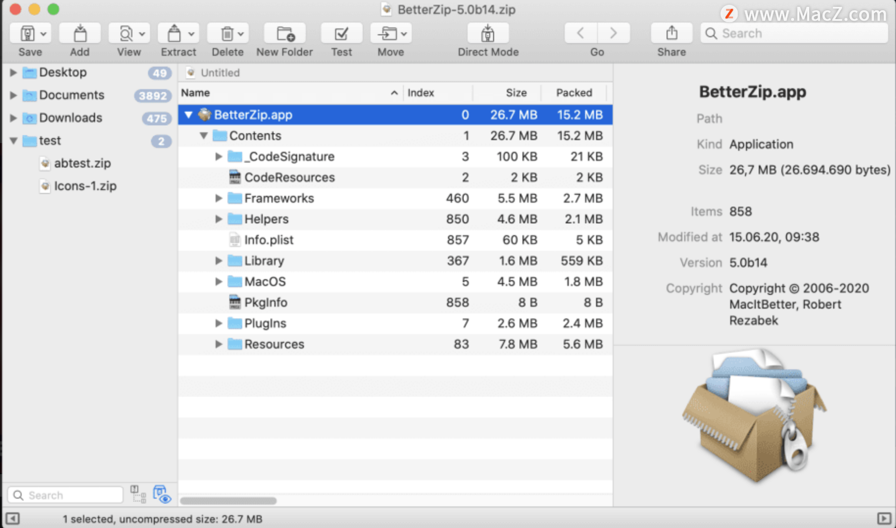Expand the Library folder
This screenshot has height=528, width=896.
tap(219, 261)
